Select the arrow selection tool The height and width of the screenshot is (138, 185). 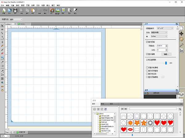(x=2, y=25)
